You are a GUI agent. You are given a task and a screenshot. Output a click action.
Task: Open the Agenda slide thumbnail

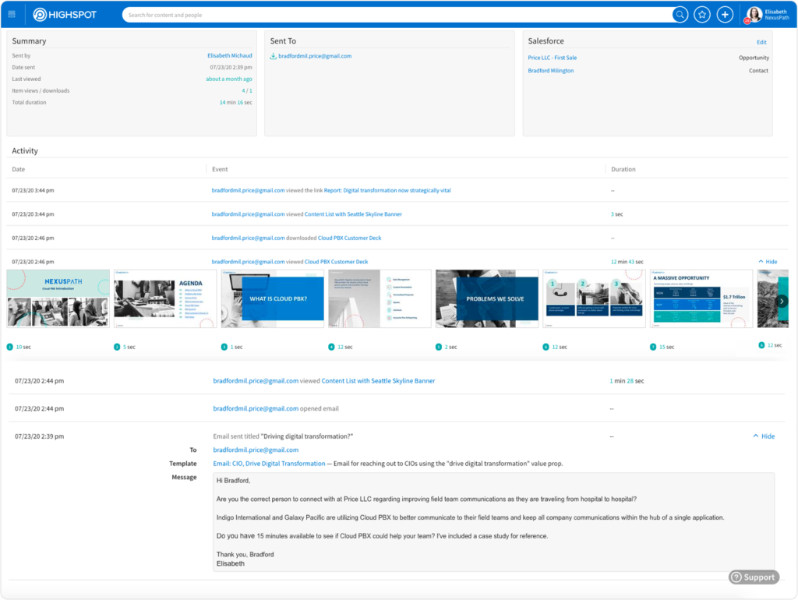tap(165, 298)
